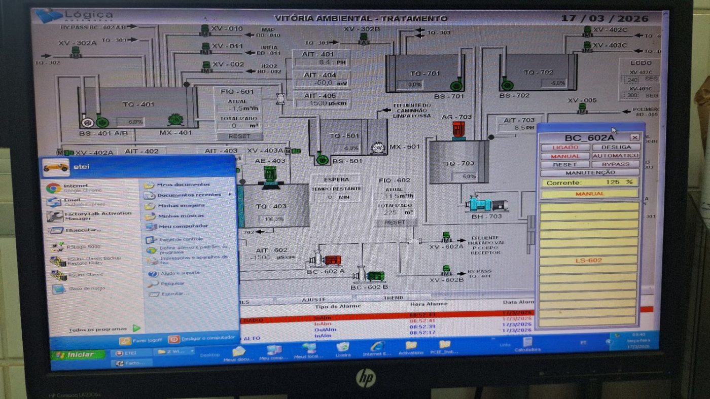The height and width of the screenshot is (399, 710).
Task: Reset the FIQ-501 totalizer
Action: coord(239,136)
